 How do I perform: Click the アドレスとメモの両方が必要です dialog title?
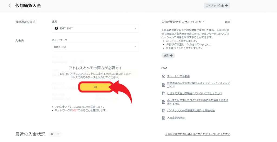pyautogui.click(x=95, y=68)
